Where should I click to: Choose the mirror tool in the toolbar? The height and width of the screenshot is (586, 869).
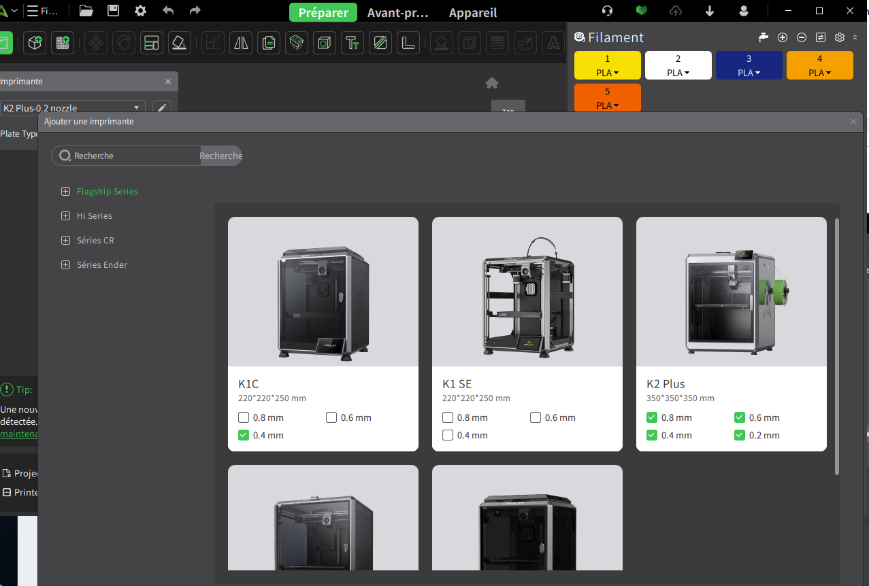click(241, 43)
